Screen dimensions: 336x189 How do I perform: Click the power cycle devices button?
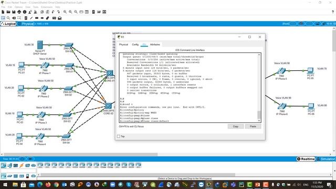tap(22, 159)
